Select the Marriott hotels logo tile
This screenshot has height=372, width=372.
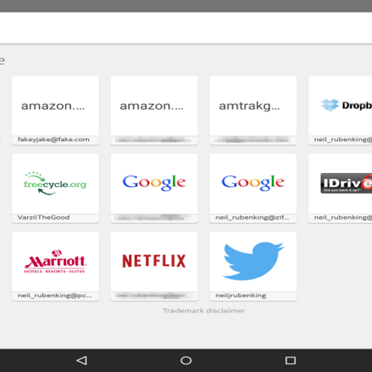55,261
